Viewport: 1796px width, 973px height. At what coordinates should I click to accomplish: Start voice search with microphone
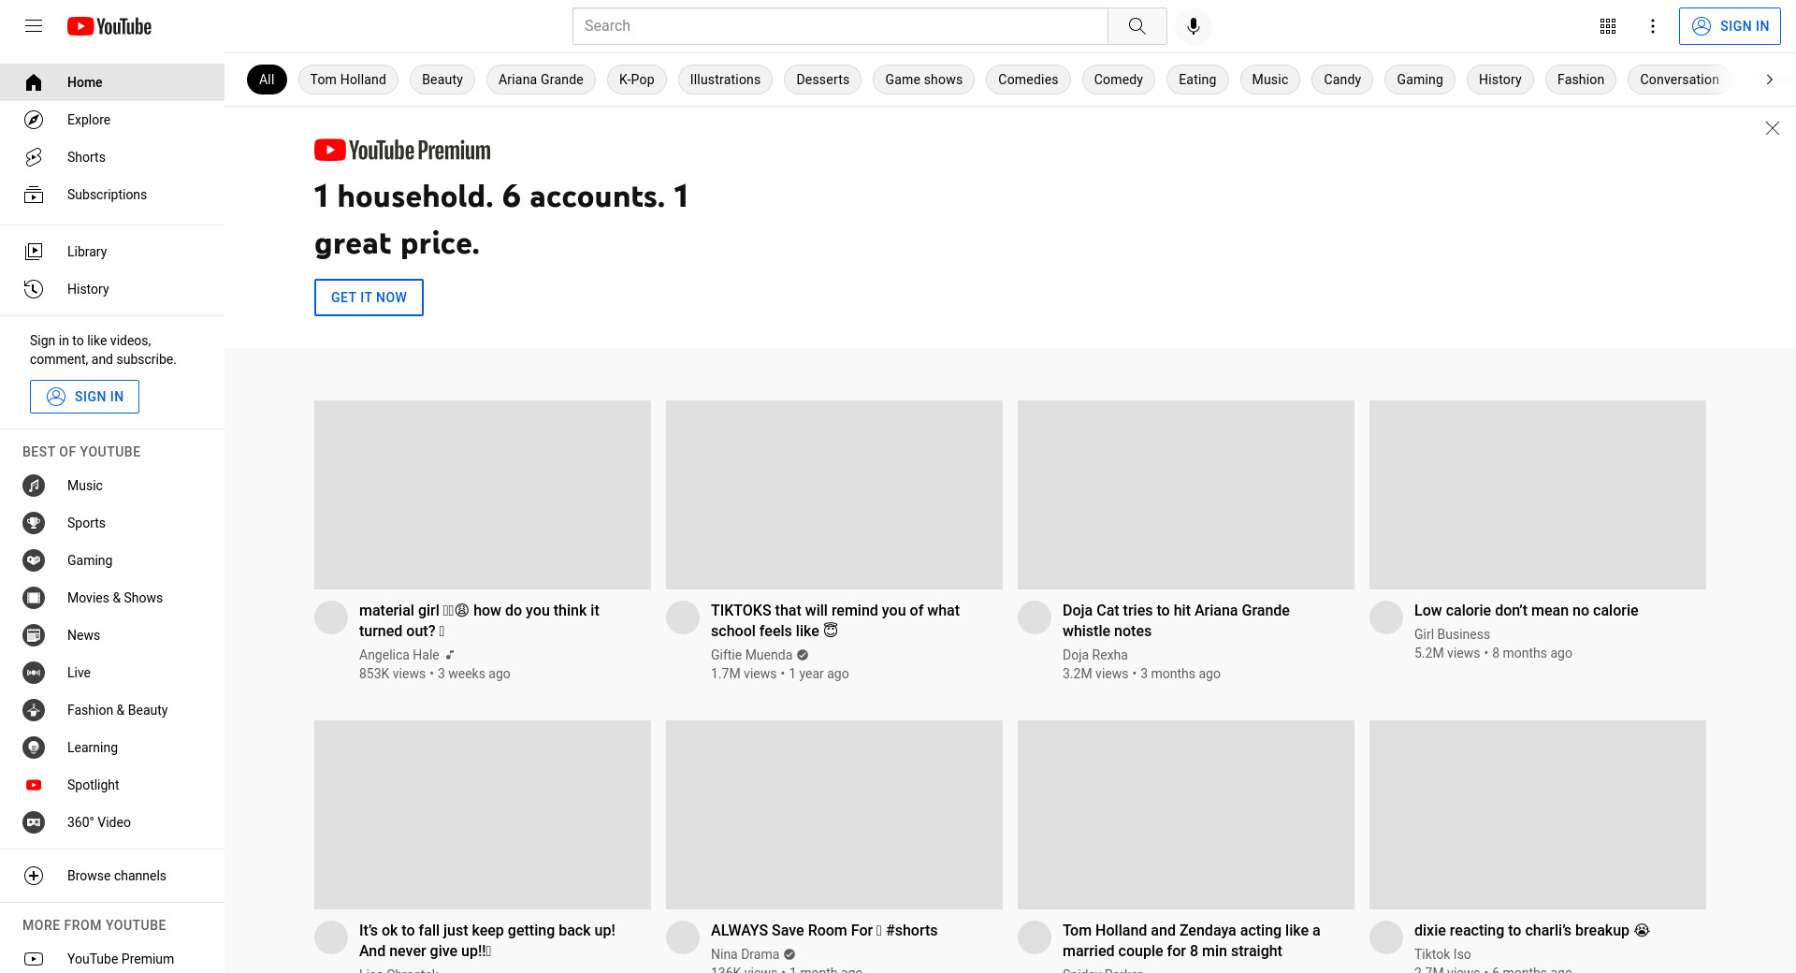[1193, 26]
